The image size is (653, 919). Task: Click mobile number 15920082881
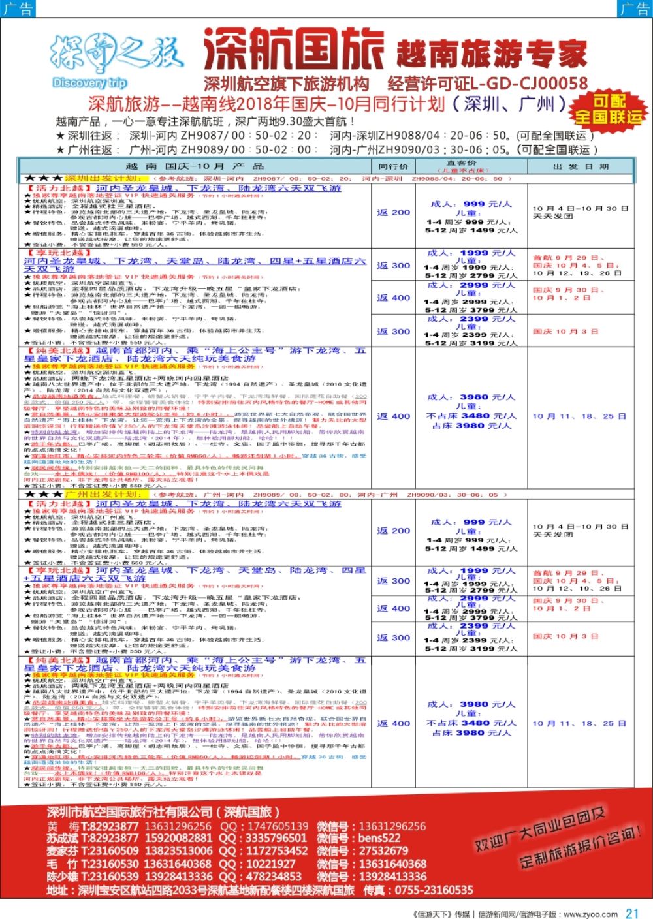(178, 838)
